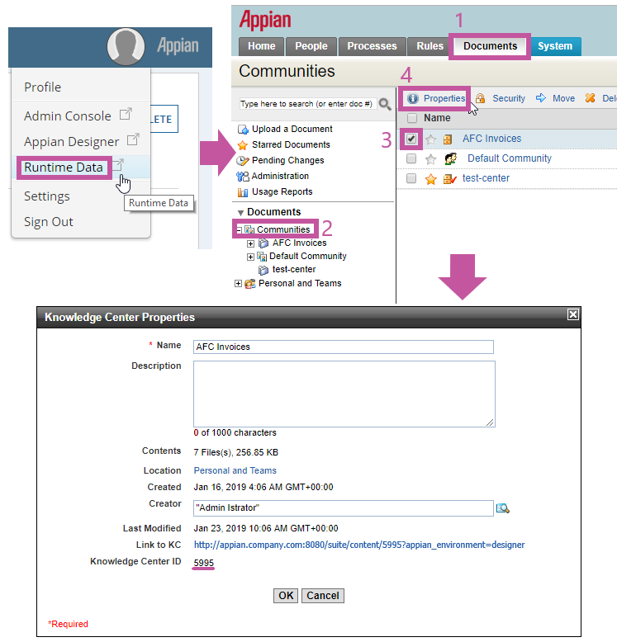Open the Creator user picker icon
The height and width of the screenshot is (642, 617).
pyautogui.click(x=503, y=508)
